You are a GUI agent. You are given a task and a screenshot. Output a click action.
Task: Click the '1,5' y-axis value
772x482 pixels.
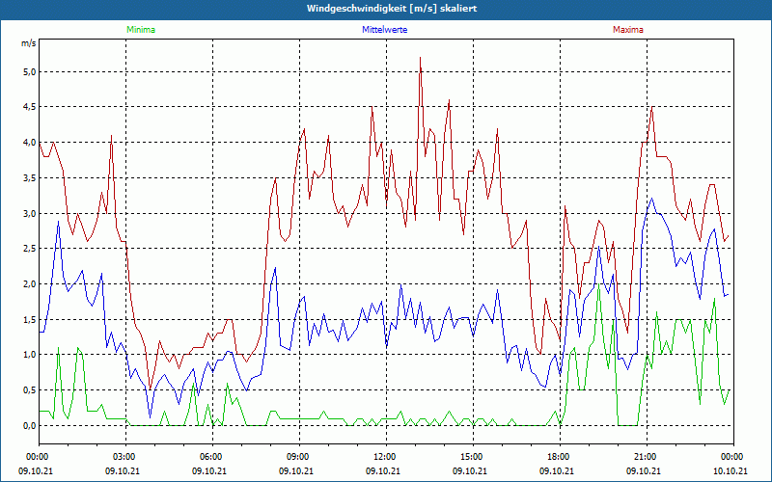pyautogui.click(x=31, y=320)
